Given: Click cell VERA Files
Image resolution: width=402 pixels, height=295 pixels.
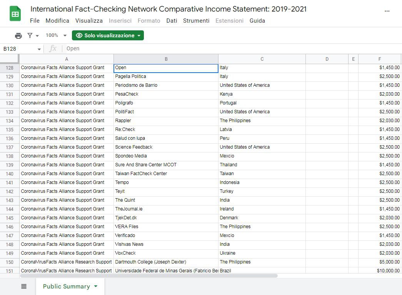Looking at the screenshot, I should (166, 227).
